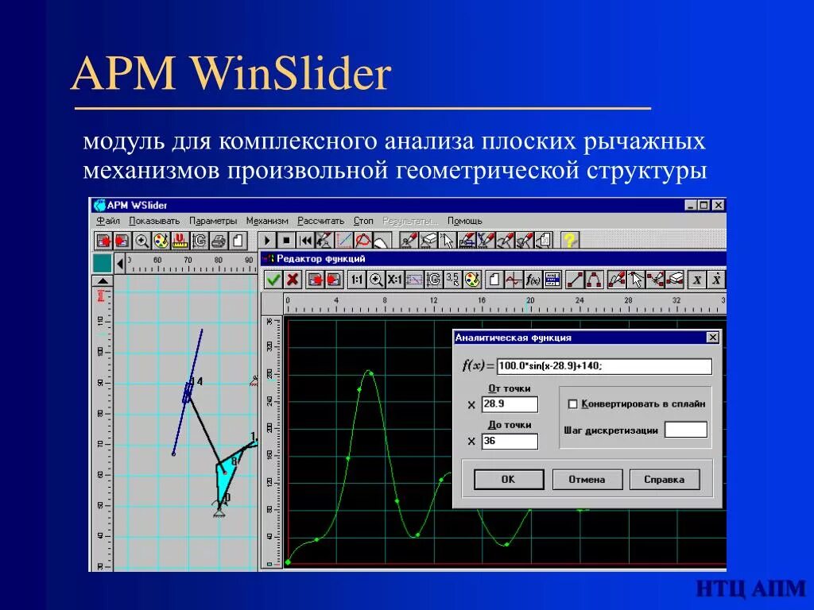Open the Рассчитать menu
Image resolution: width=814 pixels, height=610 pixels.
point(320,221)
